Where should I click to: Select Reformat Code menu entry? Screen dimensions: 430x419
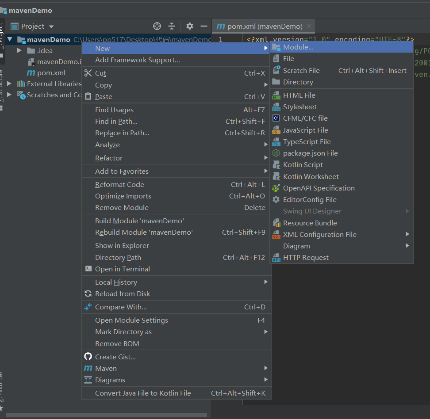[x=176, y=185]
